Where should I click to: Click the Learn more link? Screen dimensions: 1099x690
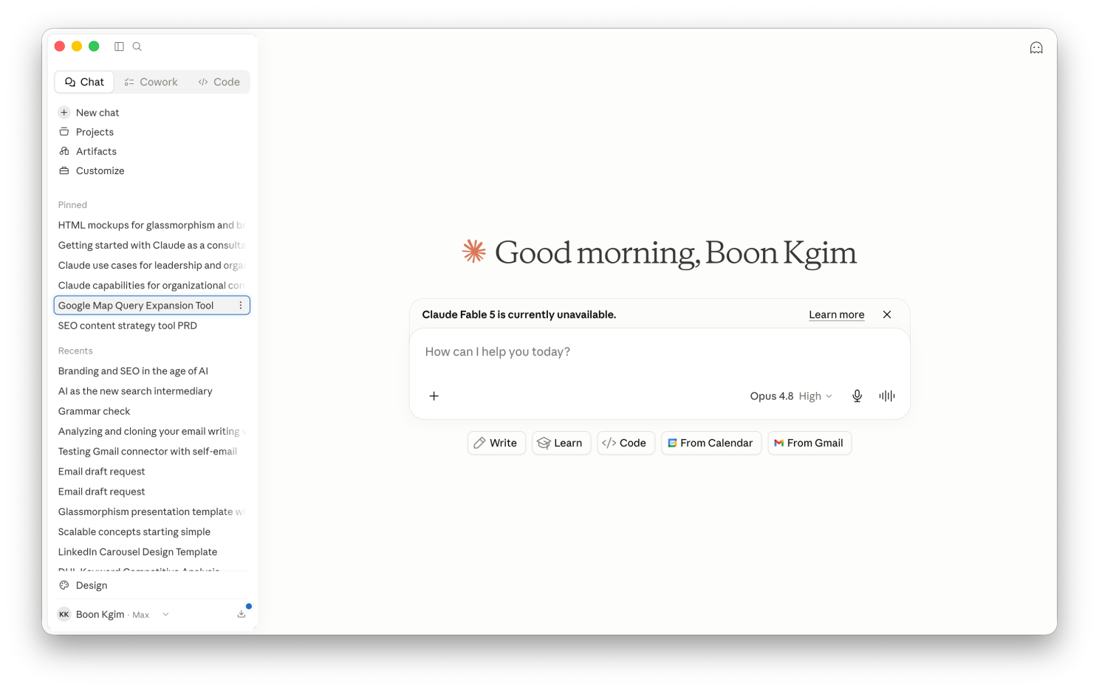point(836,314)
